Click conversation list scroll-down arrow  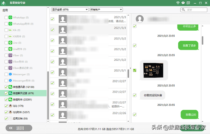point(128,121)
